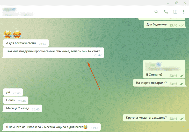Click message "Круто, а когда ты заходила?"
The width and height of the screenshot is (189, 132).
coord(154,118)
